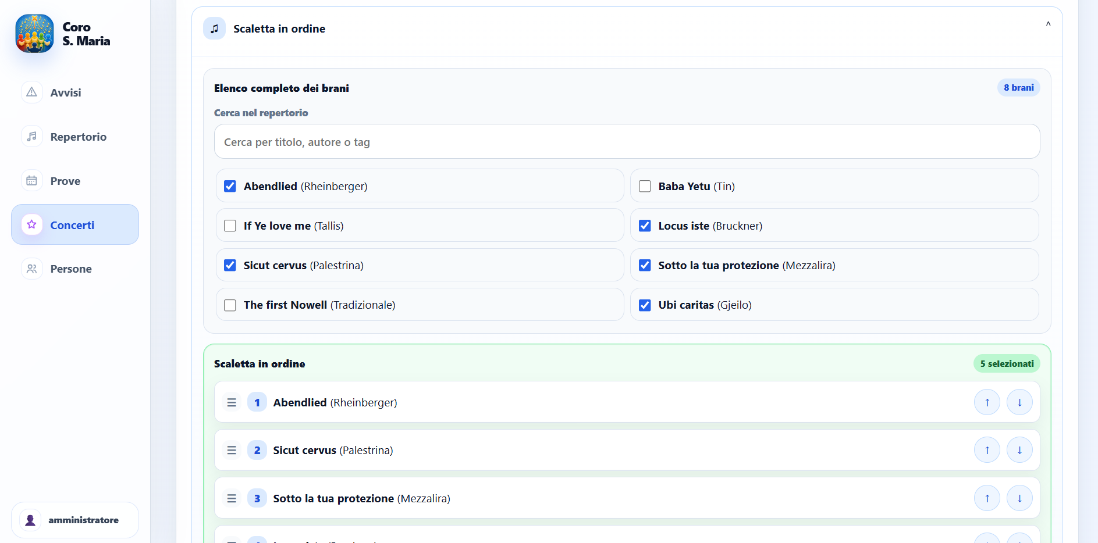Move Sicut cervus up in the setlist

(987, 450)
